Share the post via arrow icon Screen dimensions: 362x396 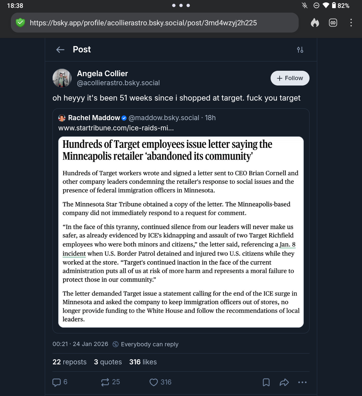click(284, 382)
